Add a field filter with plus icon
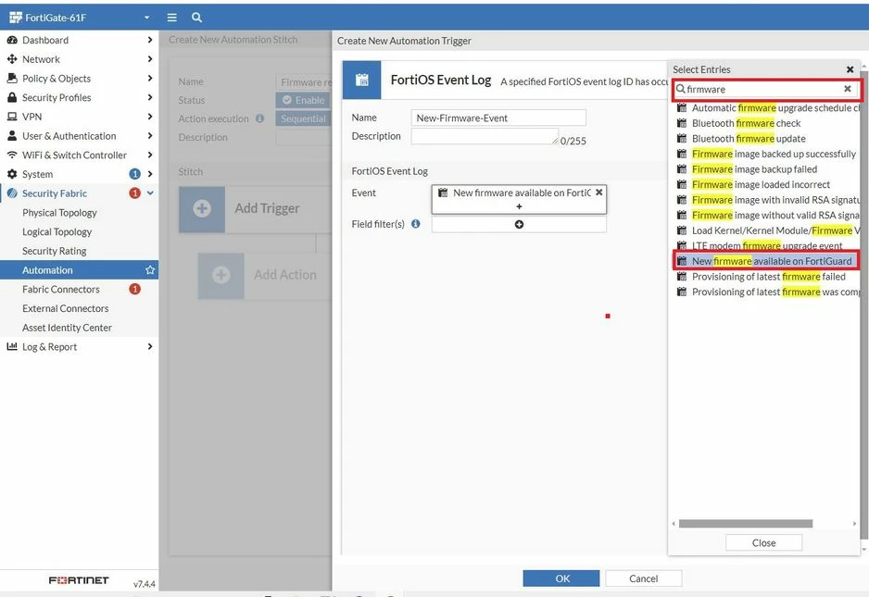Viewport: 869px width, 597px height. (x=519, y=224)
